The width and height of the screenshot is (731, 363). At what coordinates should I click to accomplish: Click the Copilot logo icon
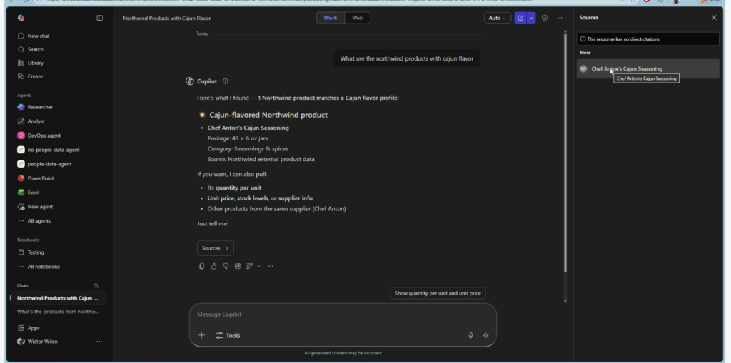click(x=21, y=18)
